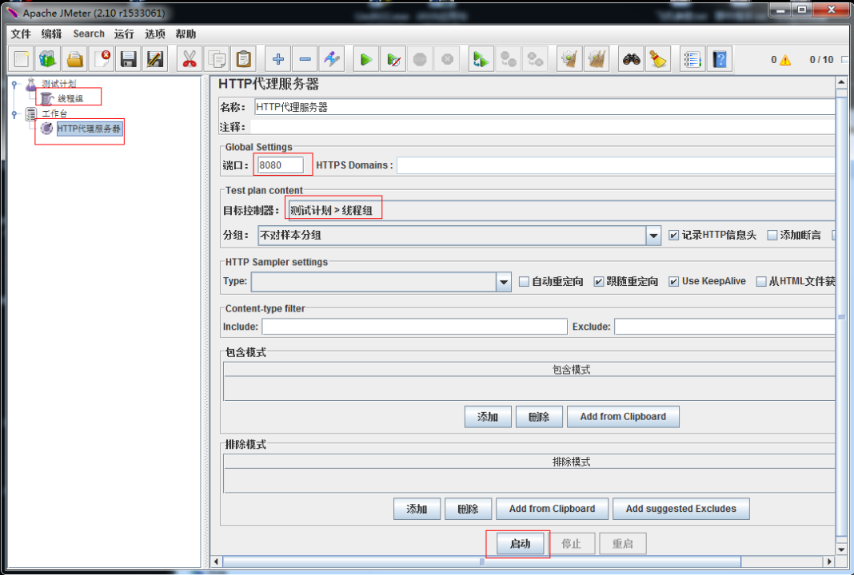Cut with the scissors icon

pos(190,59)
